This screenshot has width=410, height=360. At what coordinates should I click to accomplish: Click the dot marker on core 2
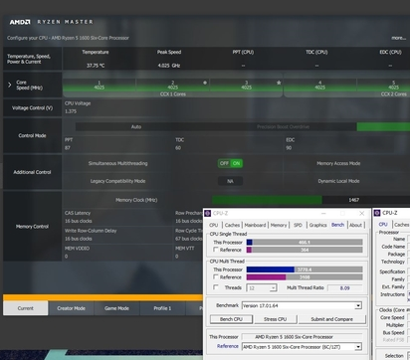click(x=205, y=83)
